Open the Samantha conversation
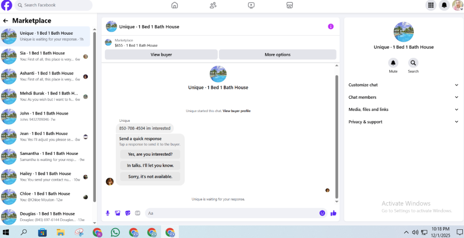This screenshot has width=464, height=238. pos(45,156)
